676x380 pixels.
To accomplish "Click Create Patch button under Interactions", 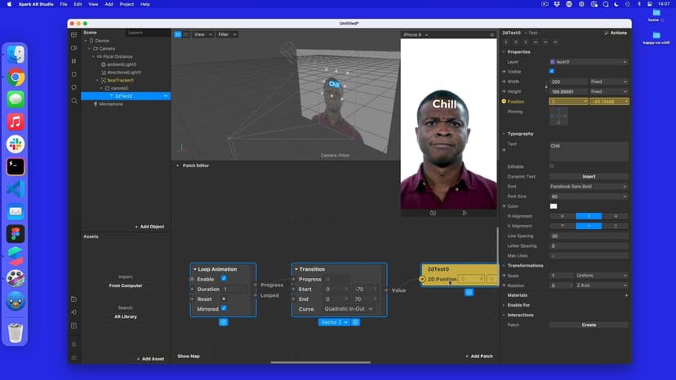I will tap(589, 325).
